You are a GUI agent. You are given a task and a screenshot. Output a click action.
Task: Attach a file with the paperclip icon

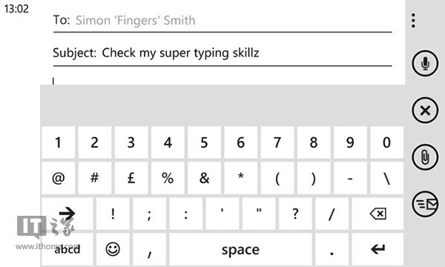pos(425,157)
